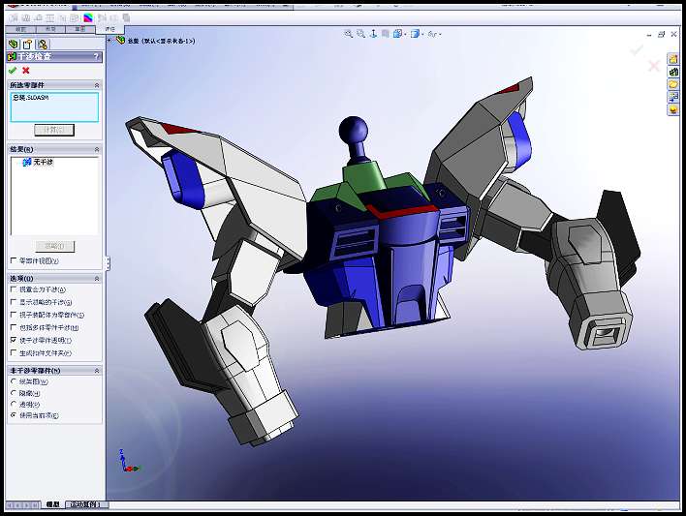Enable 视重合为干涉(A) checkbox
This screenshot has height=516, width=686.
pos(14,289)
